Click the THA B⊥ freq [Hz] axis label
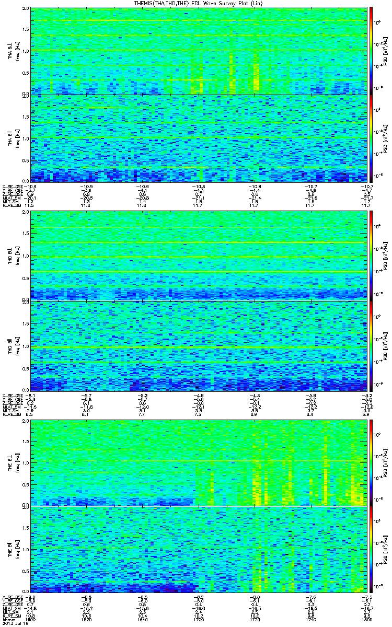The image size is (392, 627). pyautogui.click(x=13, y=50)
